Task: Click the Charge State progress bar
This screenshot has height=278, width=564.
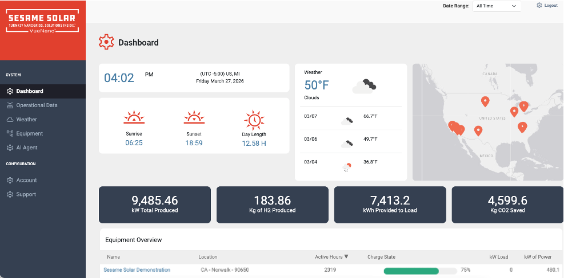Action: [420, 270]
